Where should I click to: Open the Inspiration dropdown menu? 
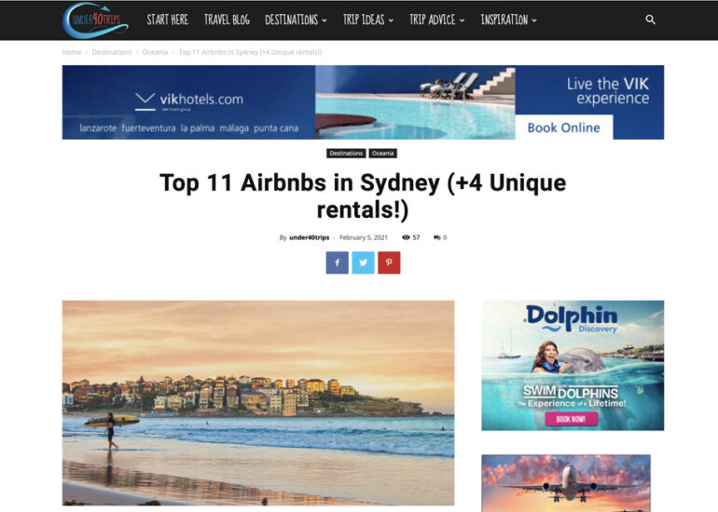click(509, 20)
